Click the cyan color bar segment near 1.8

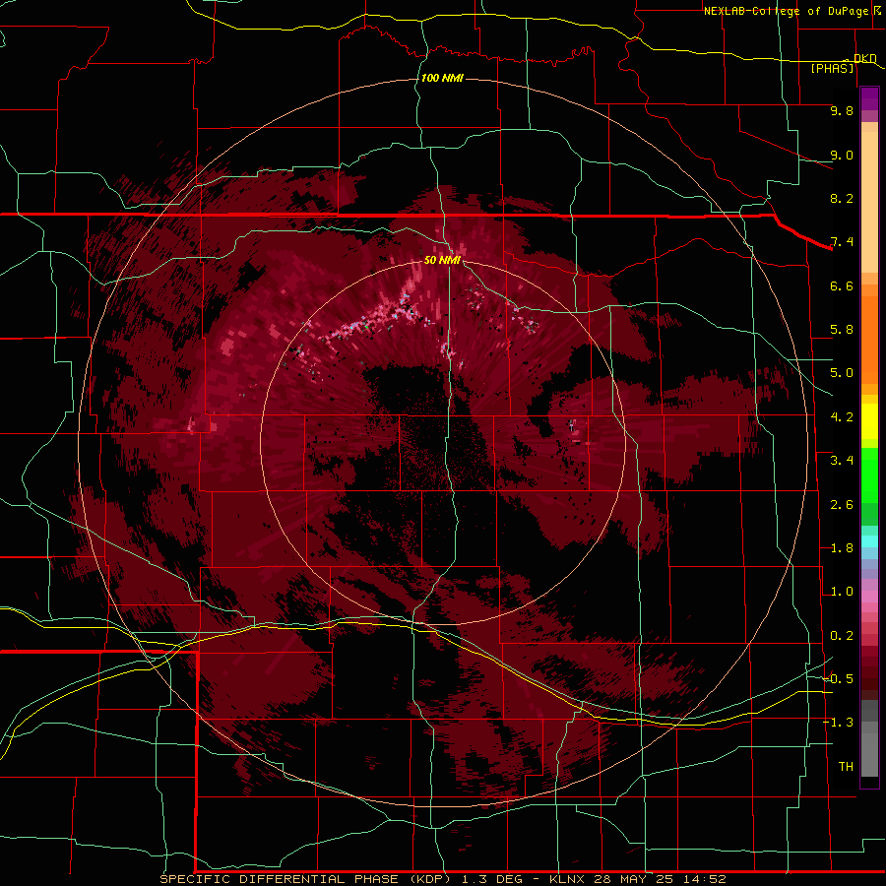click(x=869, y=541)
